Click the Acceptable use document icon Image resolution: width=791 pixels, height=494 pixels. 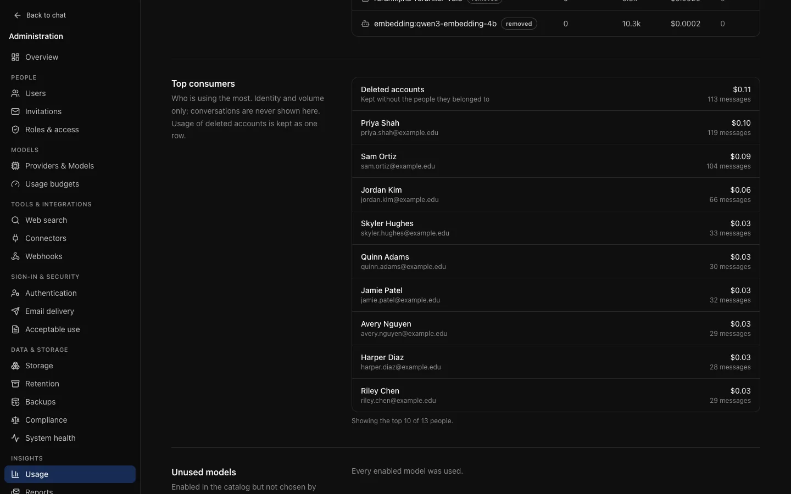tap(15, 329)
